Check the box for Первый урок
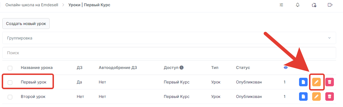 [10, 82]
